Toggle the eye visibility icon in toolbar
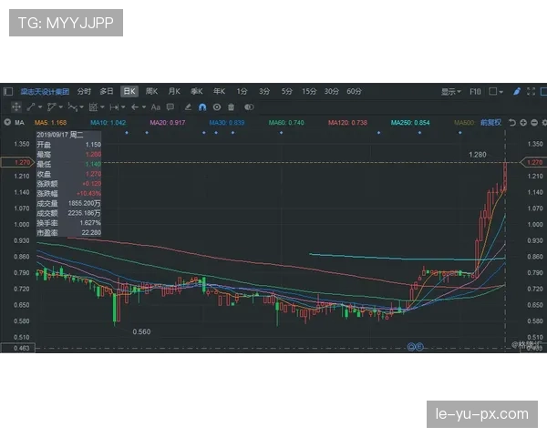This screenshot has height=437, width=547. [x=217, y=107]
